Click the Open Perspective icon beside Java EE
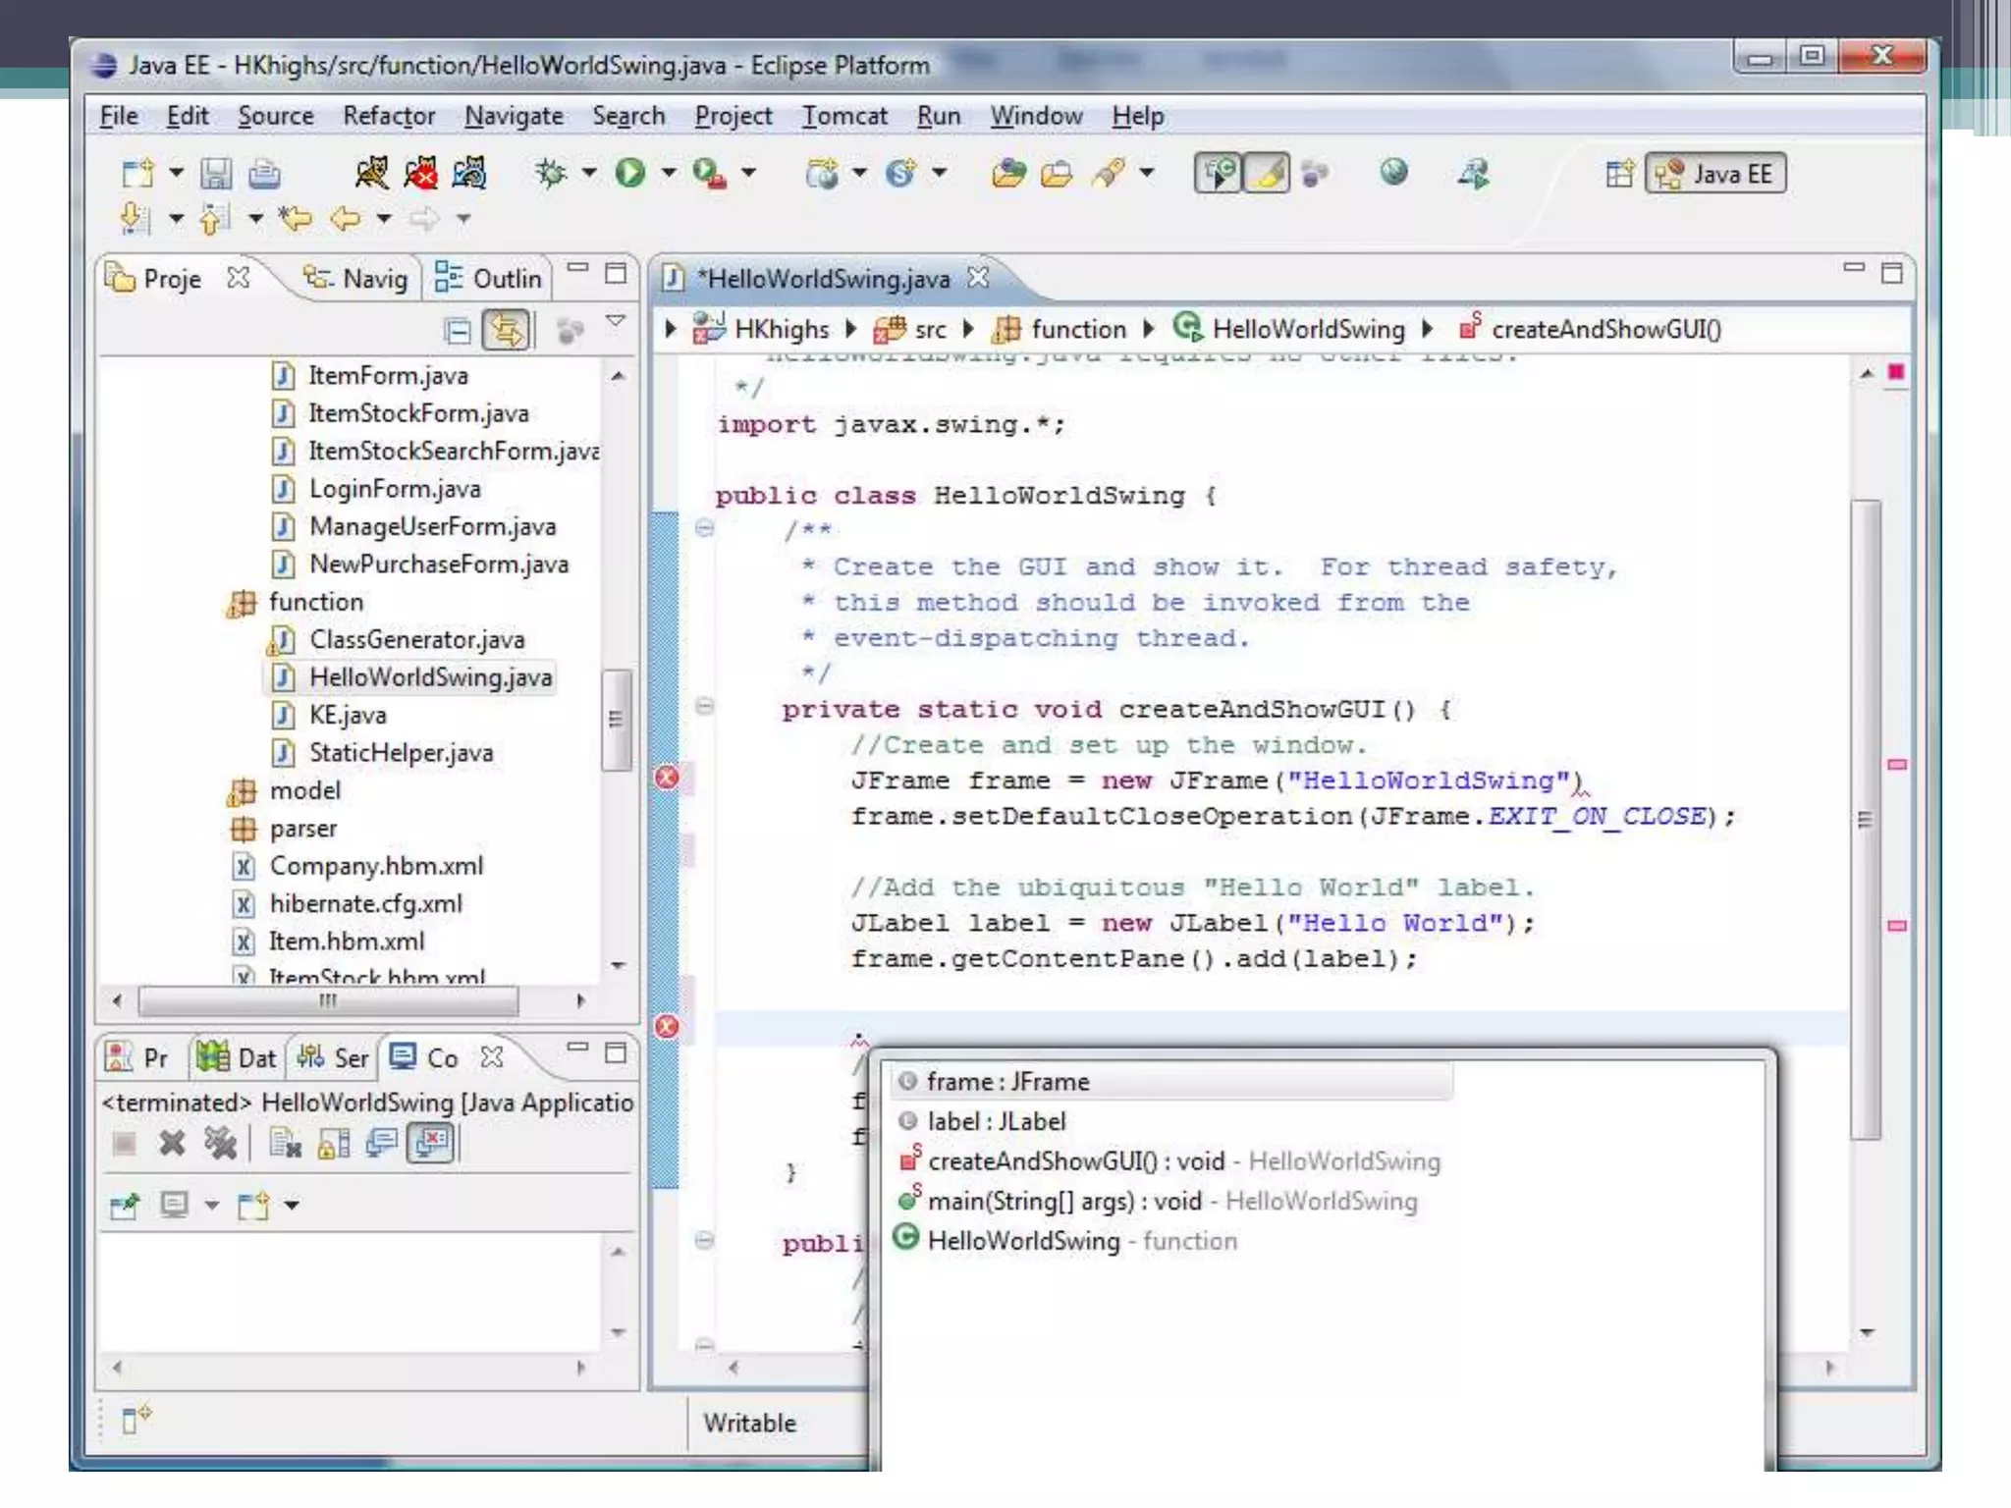The height and width of the screenshot is (1508, 2011). point(1618,174)
